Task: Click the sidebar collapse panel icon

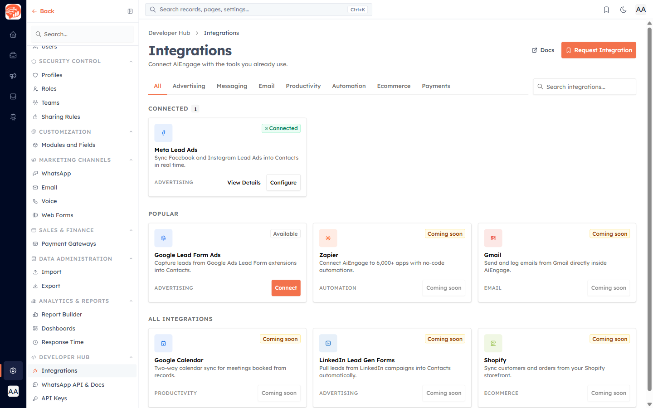Action: [x=130, y=11]
